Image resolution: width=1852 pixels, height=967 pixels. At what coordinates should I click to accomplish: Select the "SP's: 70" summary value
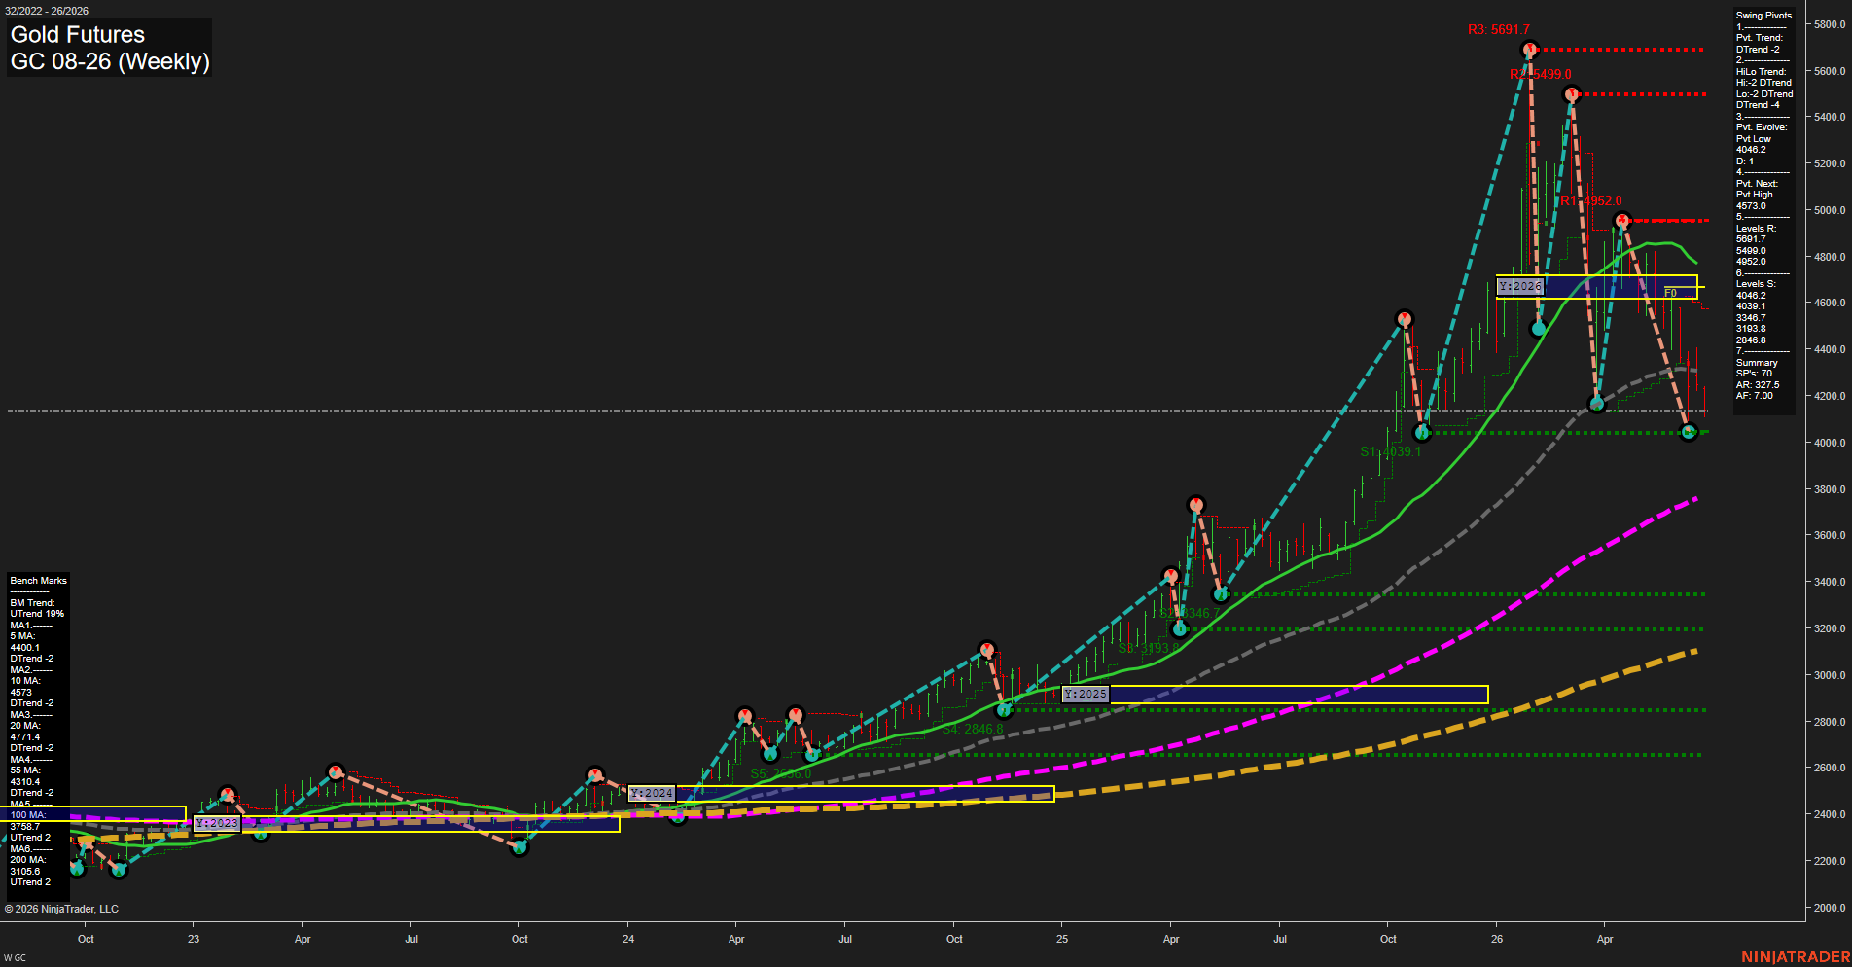point(1754,374)
